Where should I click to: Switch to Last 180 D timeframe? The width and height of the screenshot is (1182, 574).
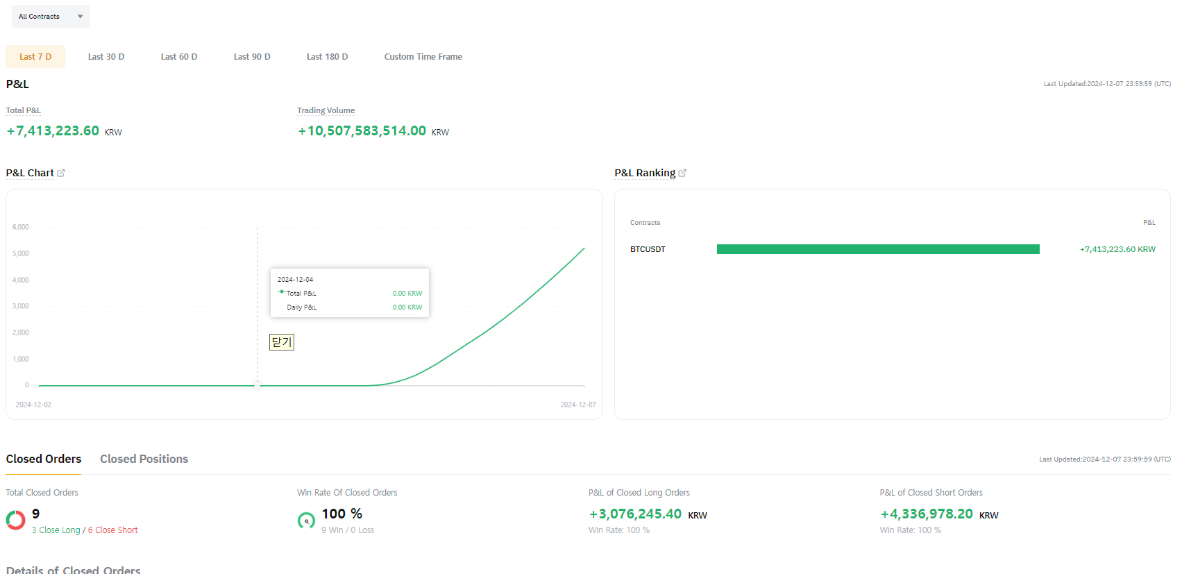tap(328, 57)
